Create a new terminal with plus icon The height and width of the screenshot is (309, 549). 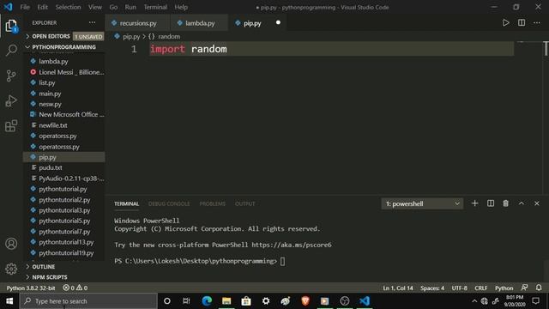point(474,203)
